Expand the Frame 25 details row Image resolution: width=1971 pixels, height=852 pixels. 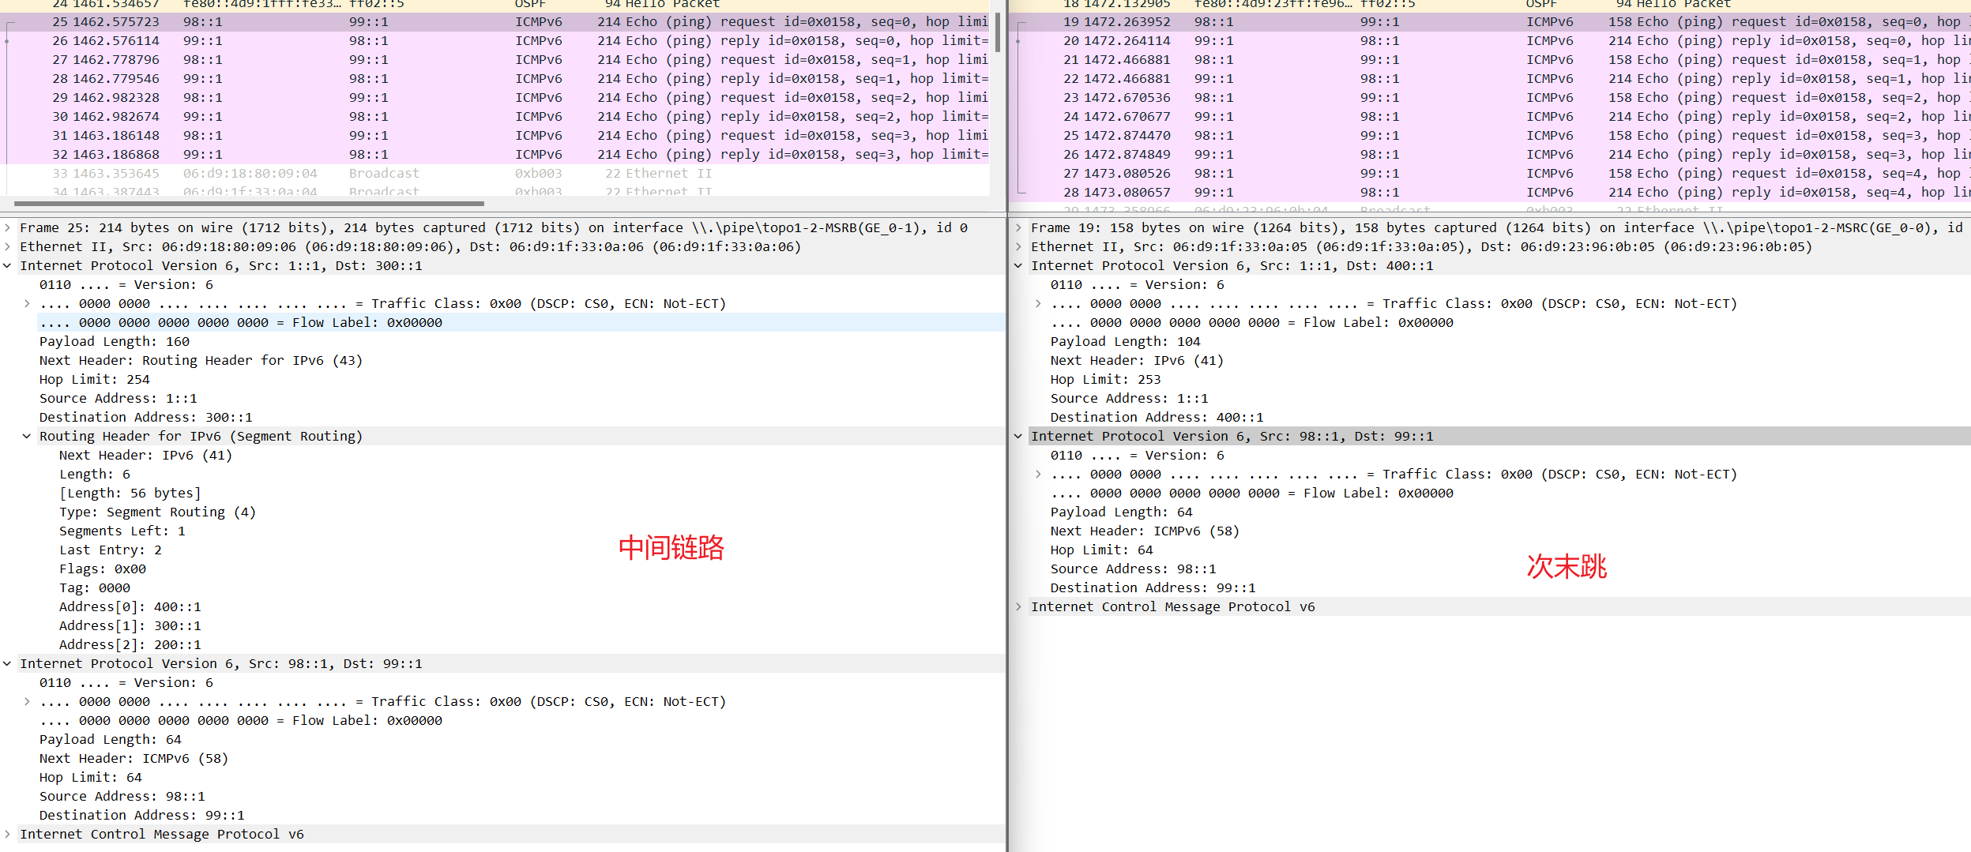(x=7, y=228)
